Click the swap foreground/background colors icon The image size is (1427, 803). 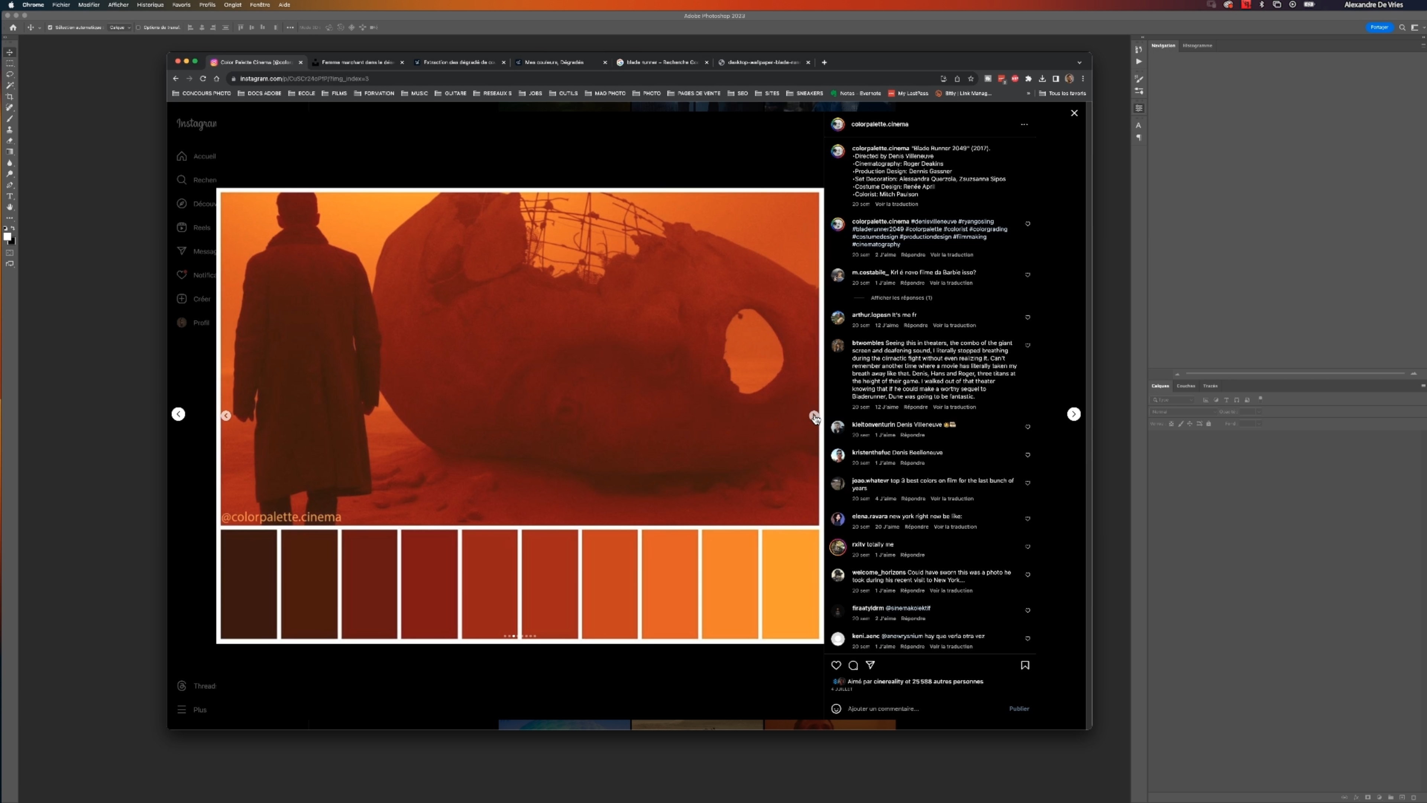pyautogui.click(x=13, y=228)
